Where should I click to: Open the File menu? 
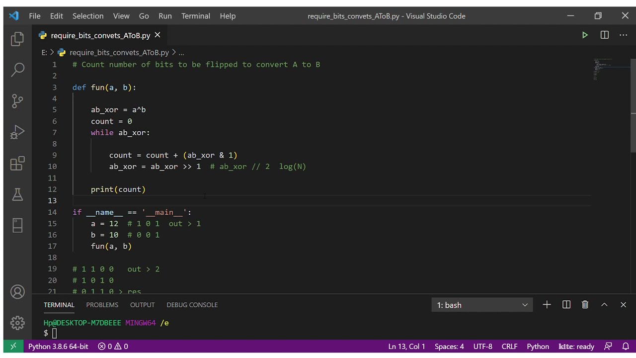tap(35, 16)
